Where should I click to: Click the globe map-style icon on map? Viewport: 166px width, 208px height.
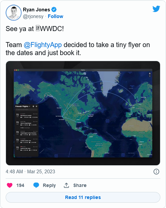point(150,73)
